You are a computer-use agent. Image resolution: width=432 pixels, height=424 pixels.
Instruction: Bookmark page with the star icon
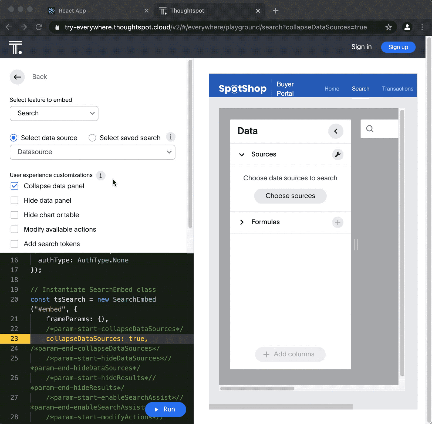click(x=388, y=27)
